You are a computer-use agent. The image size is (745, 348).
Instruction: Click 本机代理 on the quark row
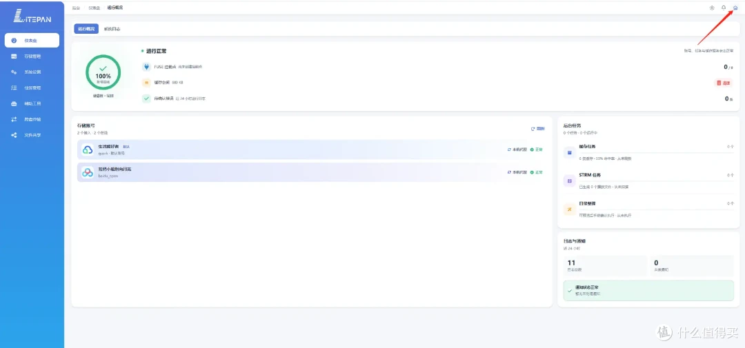517,149
